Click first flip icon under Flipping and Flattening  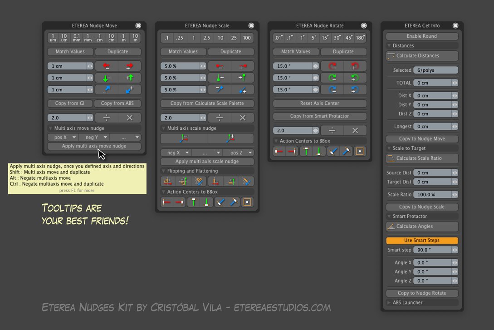[167, 182]
